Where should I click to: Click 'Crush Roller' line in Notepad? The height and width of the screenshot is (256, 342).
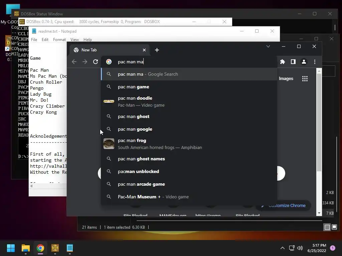pos(46,82)
